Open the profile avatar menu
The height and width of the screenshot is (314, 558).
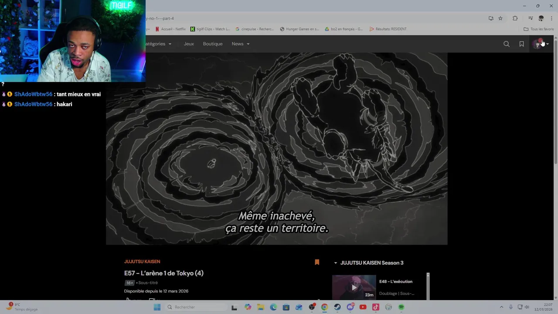(x=541, y=44)
